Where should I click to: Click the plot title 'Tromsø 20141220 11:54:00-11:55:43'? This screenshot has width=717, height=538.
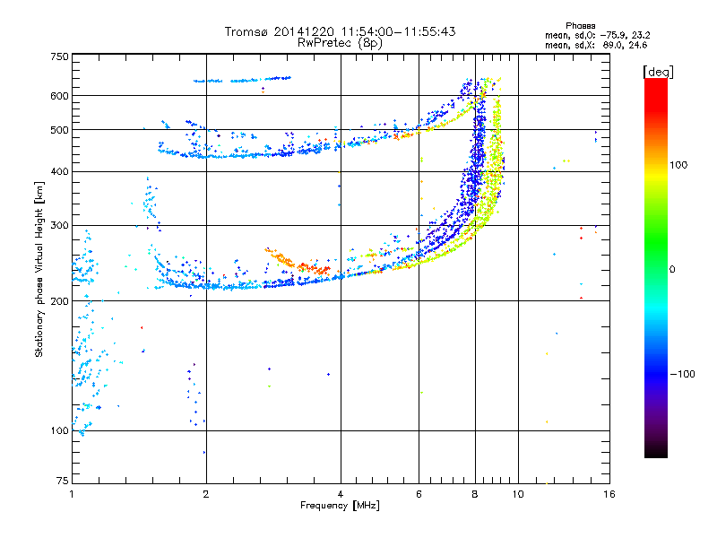(x=340, y=31)
